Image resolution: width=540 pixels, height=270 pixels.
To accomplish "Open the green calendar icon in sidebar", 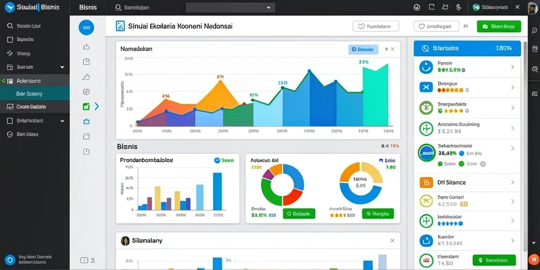I will [x=86, y=107].
